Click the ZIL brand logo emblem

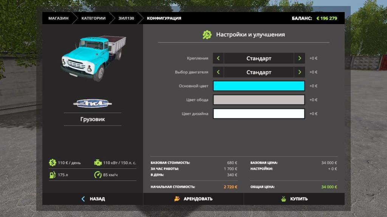pyautogui.click(x=93, y=103)
